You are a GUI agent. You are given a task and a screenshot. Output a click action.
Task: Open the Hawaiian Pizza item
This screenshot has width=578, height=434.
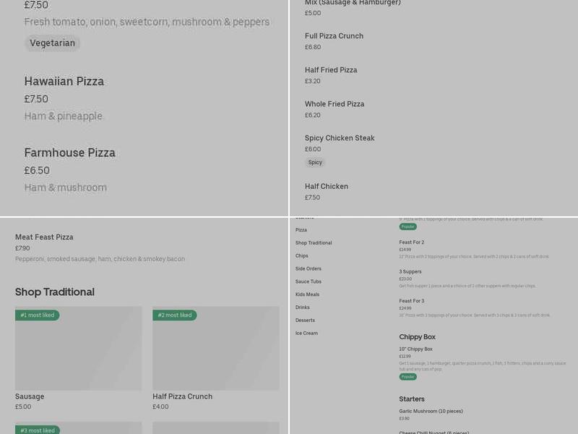(64, 82)
